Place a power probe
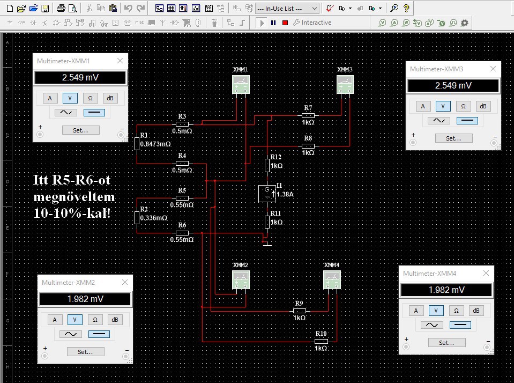 tap(406, 23)
